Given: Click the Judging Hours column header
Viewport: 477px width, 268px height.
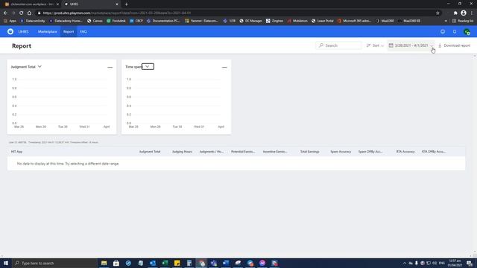Looking at the screenshot, I should 182,152.
